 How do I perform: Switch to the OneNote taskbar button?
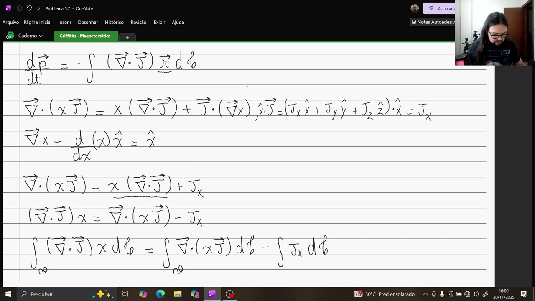(x=212, y=294)
